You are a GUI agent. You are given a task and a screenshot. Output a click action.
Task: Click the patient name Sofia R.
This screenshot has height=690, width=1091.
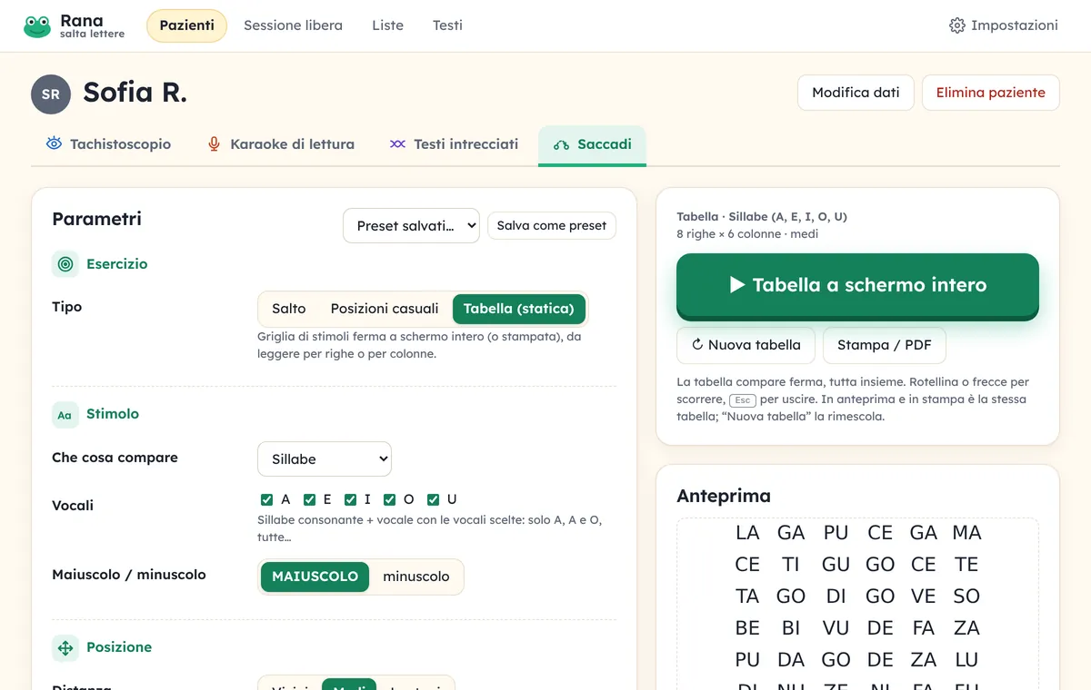[135, 93]
